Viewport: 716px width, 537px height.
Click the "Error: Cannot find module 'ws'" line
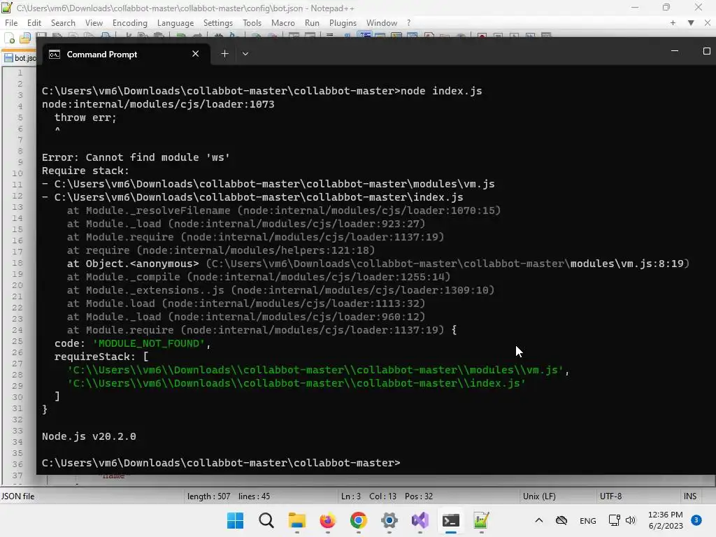136,157
